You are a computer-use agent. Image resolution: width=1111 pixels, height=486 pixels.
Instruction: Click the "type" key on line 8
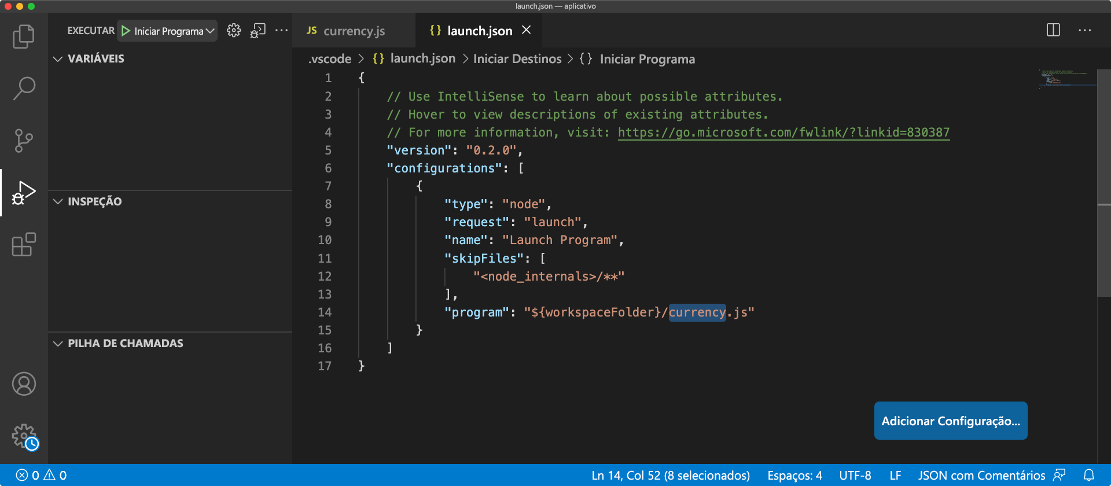[x=466, y=204]
